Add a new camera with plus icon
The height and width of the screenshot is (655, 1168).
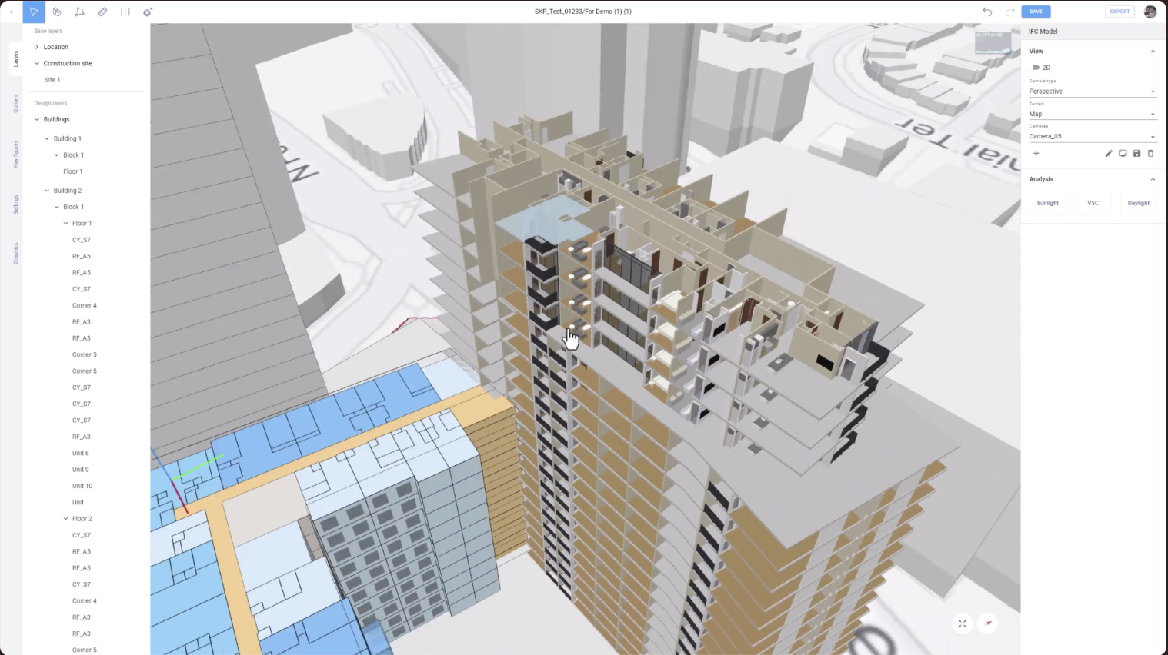tap(1036, 154)
